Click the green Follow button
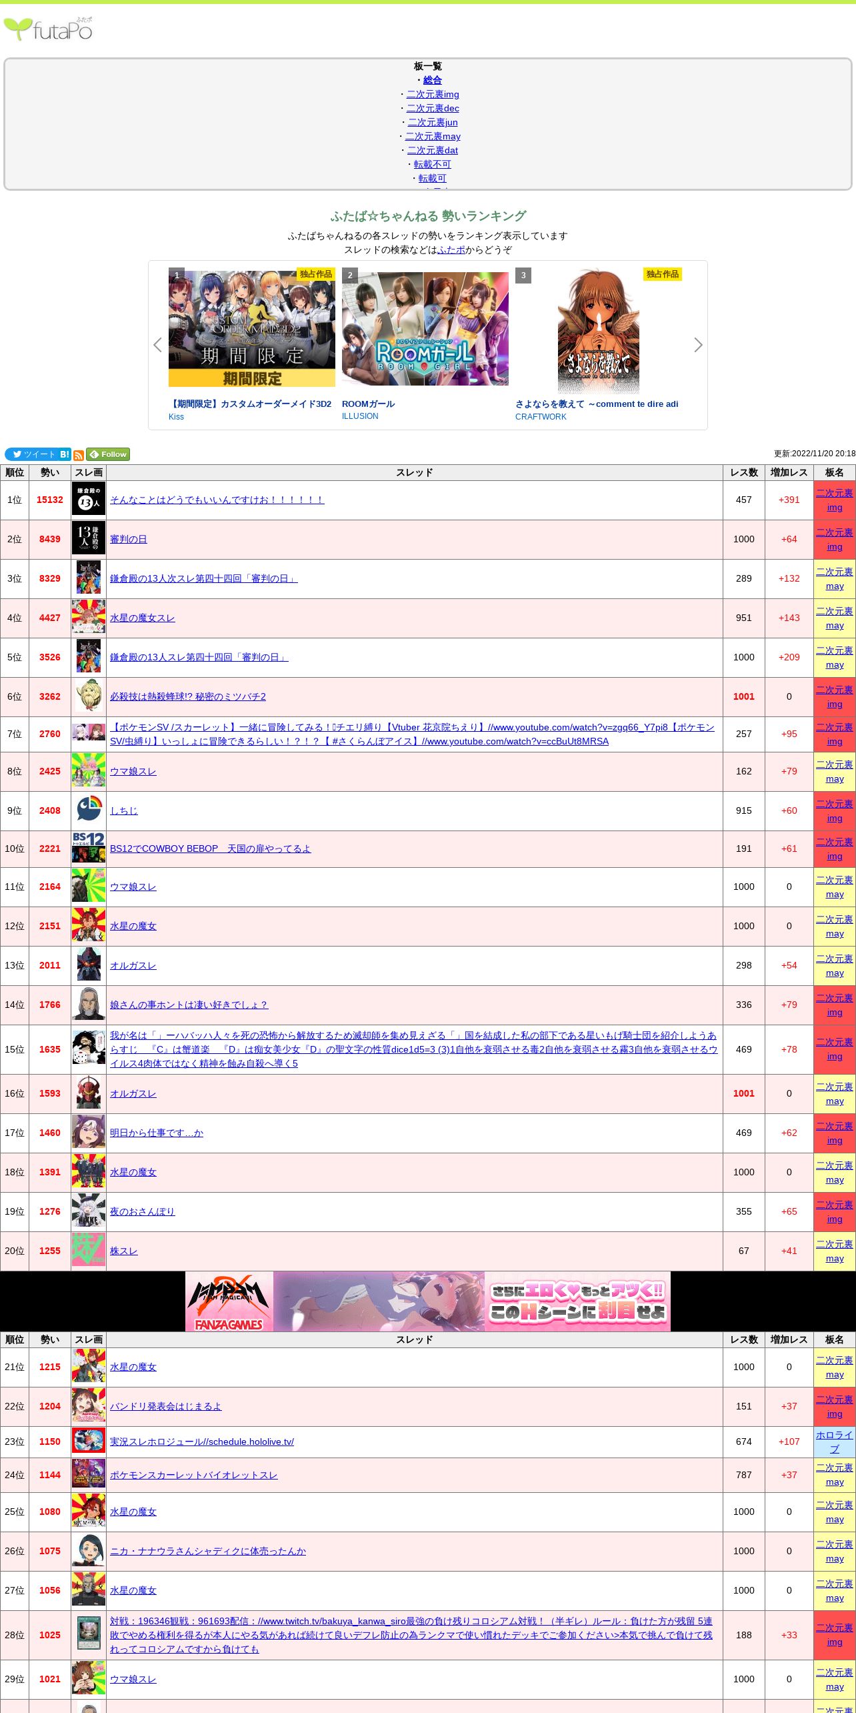The width and height of the screenshot is (856, 1713). click(x=108, y=454)
